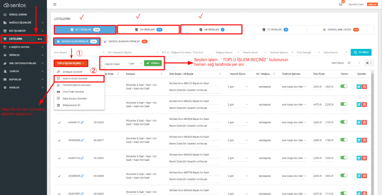Click link icon beside product ID 434694137
The image size is (382, 195).
click(x=82, y=122)
